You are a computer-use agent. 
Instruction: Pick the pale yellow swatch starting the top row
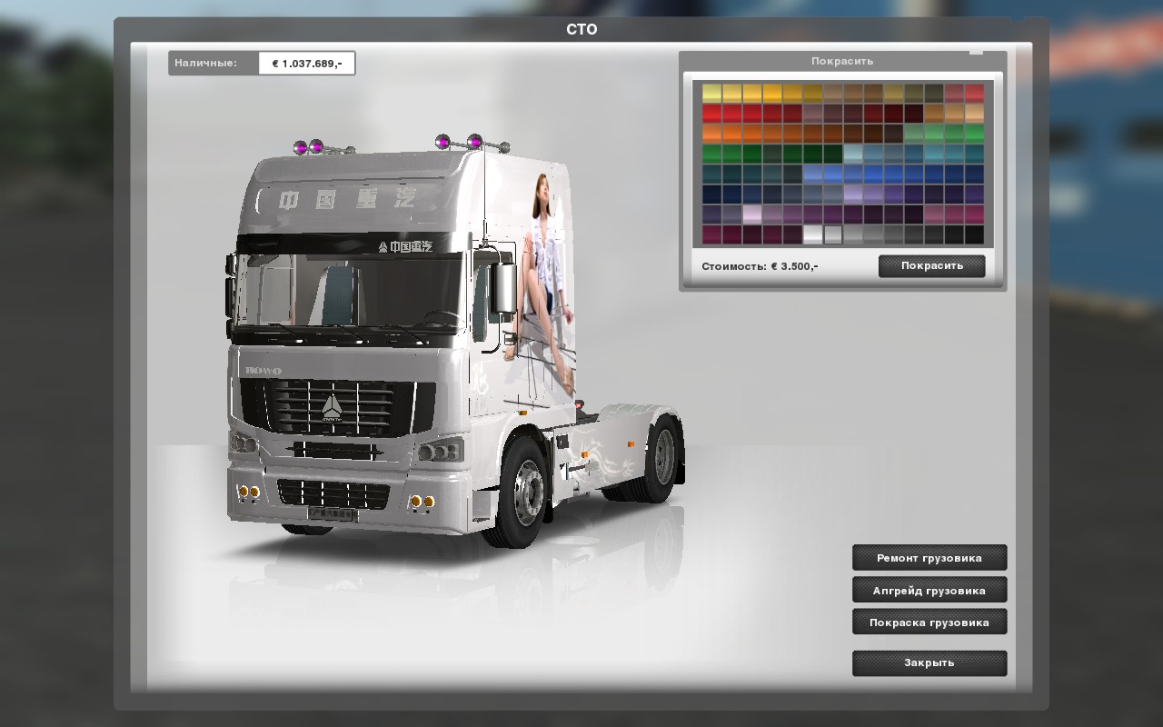click(x=711, y=93)
